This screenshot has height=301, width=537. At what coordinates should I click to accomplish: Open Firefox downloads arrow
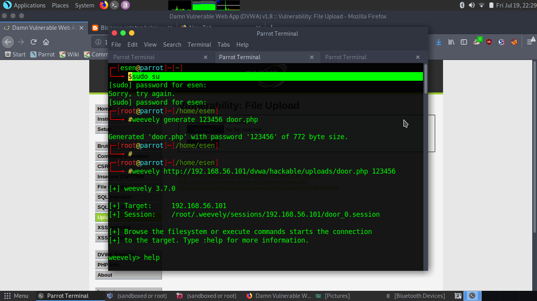439,42
